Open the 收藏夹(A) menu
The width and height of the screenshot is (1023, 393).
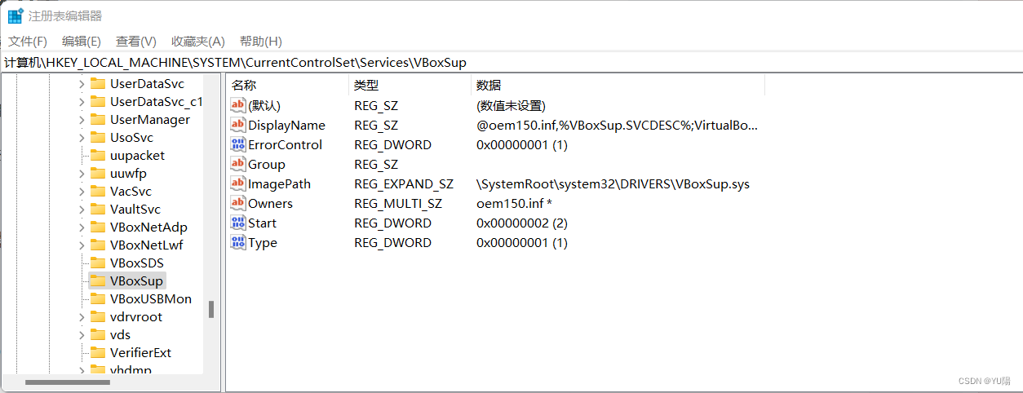click(198, 41)
